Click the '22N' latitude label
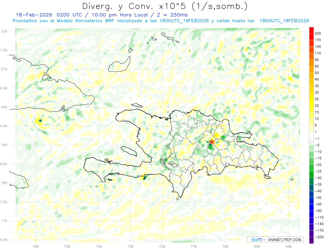Viewport: 324px width, 250px height. (x=4, y=31)
